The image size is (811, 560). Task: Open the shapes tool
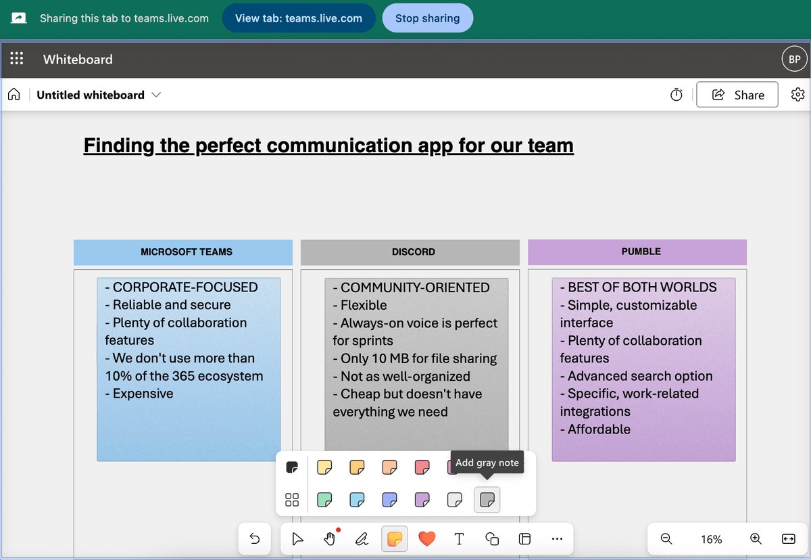tap(491, 538)
